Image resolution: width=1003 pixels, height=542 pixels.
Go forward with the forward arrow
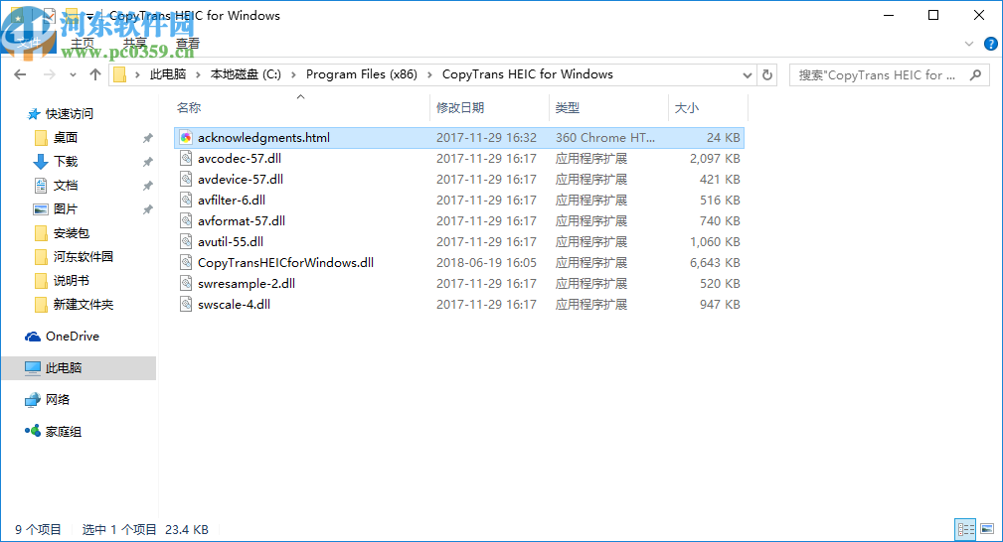50,74
